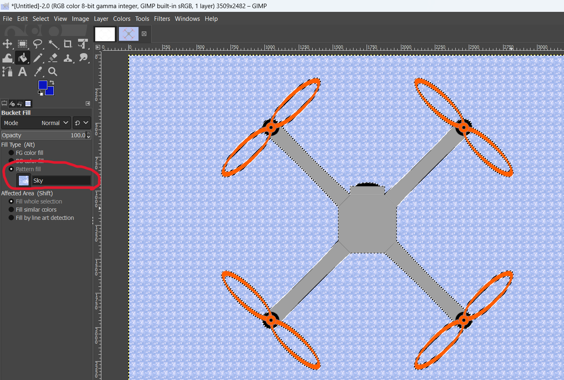Open the dock tab configuration menu
This screenshot has width=564, height=380.
(x=88, y=103)
